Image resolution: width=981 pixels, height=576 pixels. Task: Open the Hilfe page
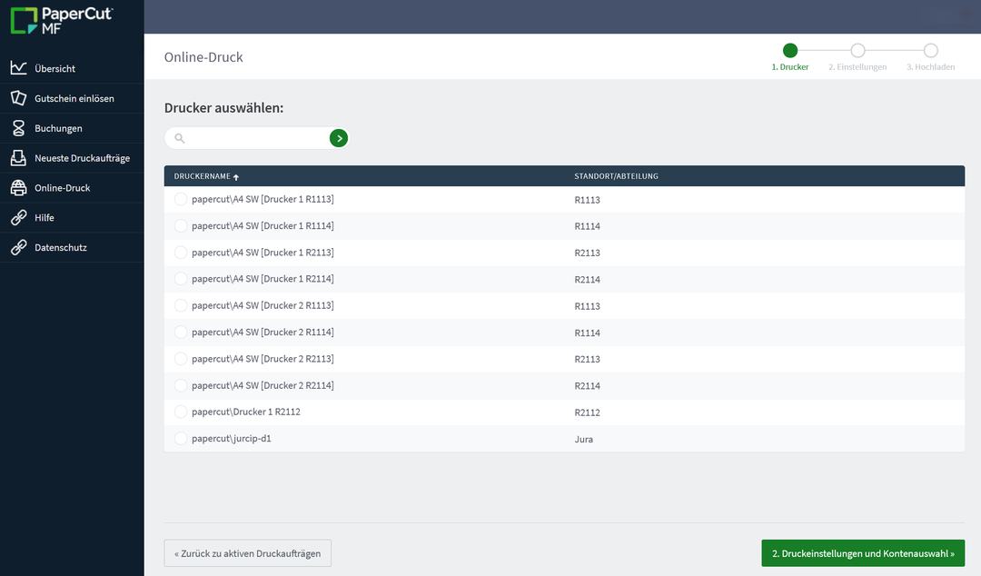click(72, 217)
